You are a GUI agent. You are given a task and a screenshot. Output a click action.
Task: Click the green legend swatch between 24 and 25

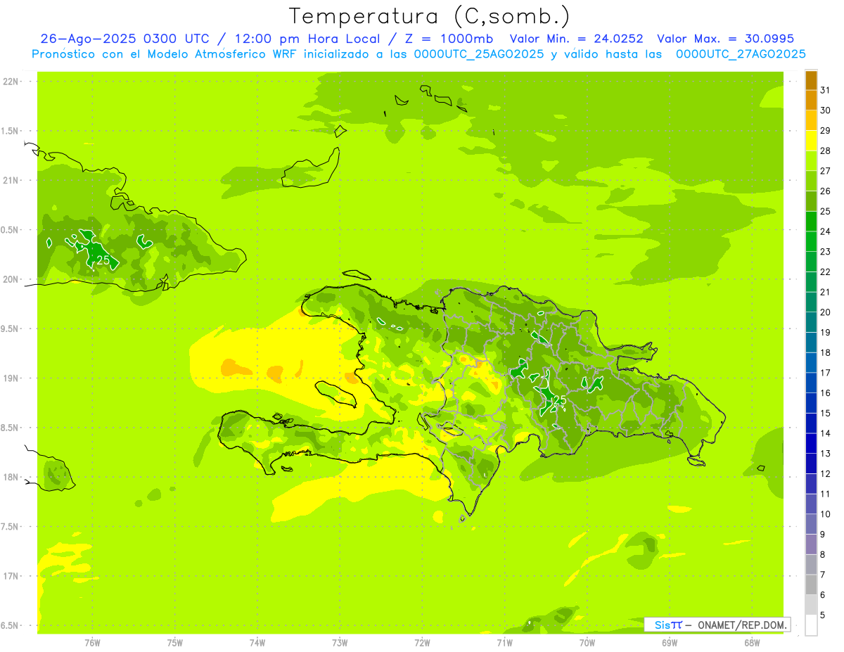click(x=811, y=221)
